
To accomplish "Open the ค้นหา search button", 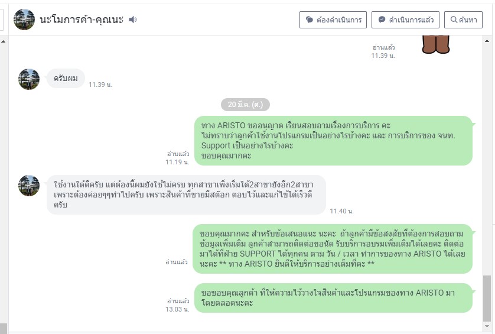I will 463,20.
